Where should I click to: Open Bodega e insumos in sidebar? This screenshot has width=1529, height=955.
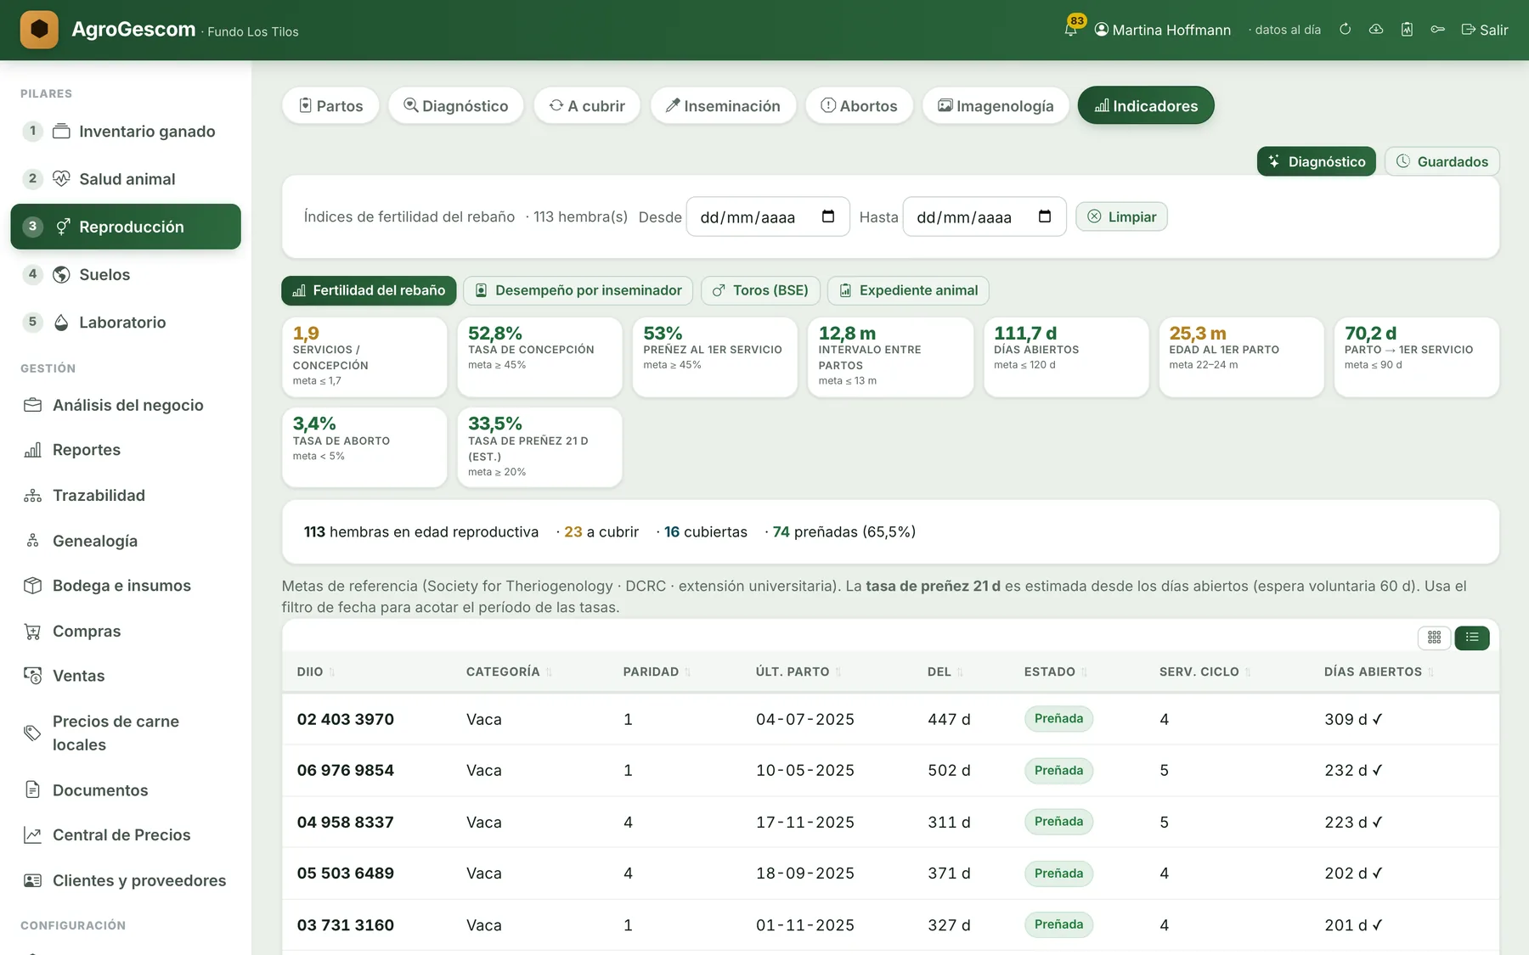[x=126, y=586]
